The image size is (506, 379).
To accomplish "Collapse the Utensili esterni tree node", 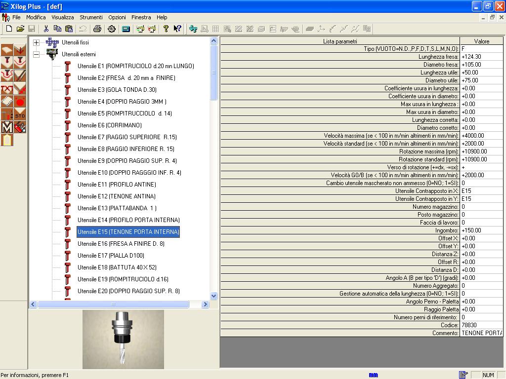I will (36, 55).
